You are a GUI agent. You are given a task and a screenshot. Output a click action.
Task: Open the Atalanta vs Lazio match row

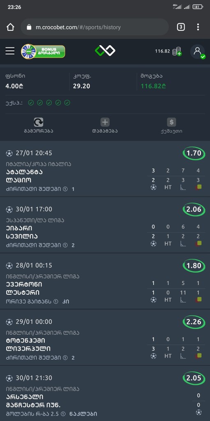[105, 169]
